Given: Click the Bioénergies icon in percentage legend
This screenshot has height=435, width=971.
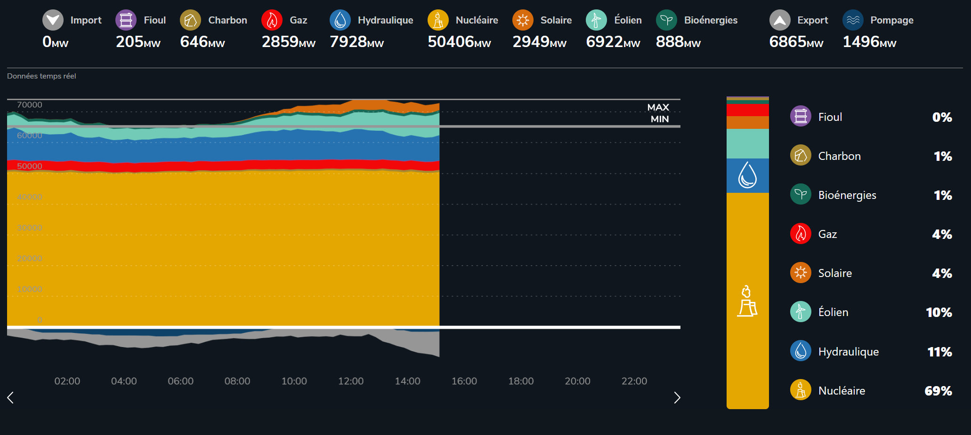Looking at the screenshot, I should point(801,194).
